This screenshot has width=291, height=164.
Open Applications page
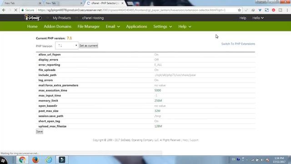tap(136, 26)
